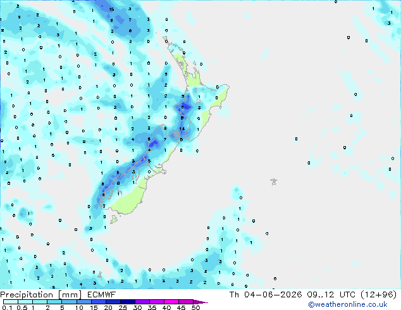The height and width of the screenshot is (310, 401).
Task: Click the '25' legend scale value
Action: [x=123, y=307]
